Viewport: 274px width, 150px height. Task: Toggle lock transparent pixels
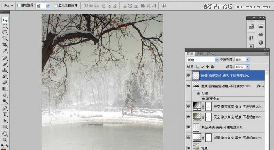[197, 67]
